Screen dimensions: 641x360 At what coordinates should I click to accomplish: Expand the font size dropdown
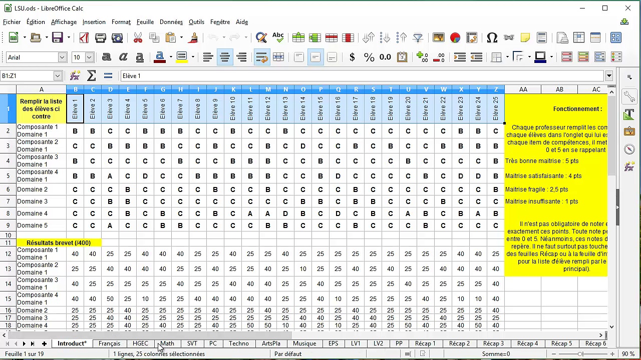coord(89,57)
